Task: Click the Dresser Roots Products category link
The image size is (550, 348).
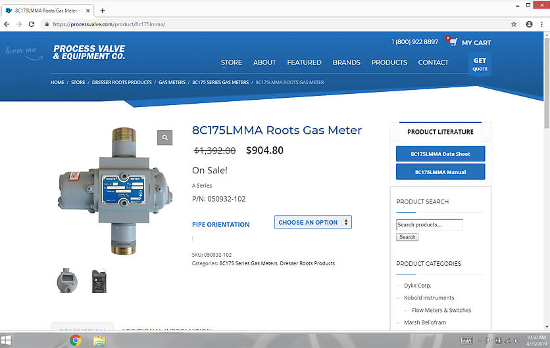Action: 307,263
